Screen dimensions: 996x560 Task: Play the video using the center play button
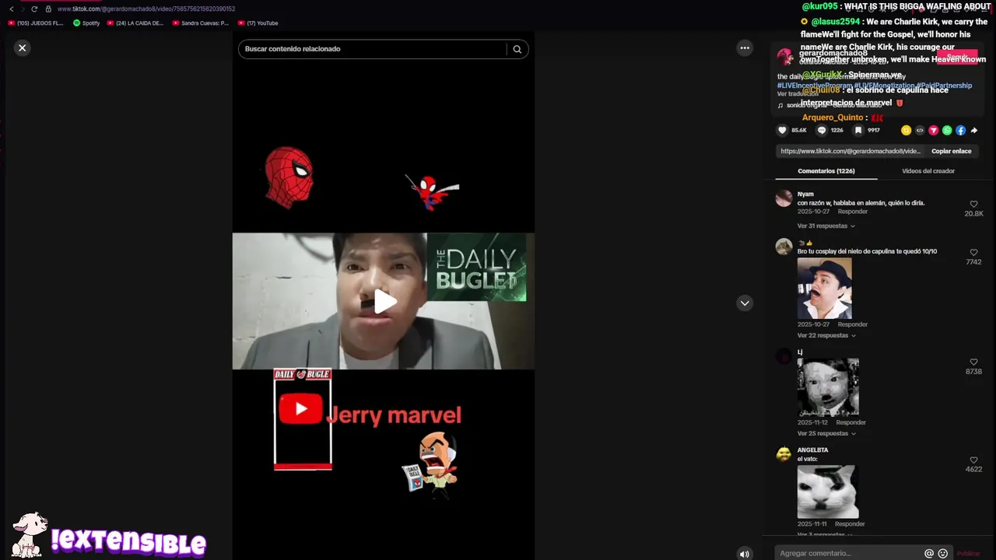384,302
